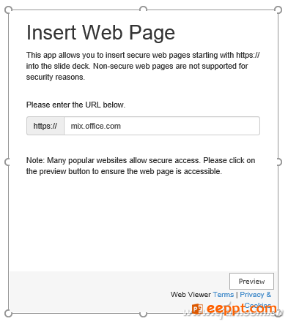Click the Web Viewer footer label
The image size is (288, 324).
pos(191,295)
